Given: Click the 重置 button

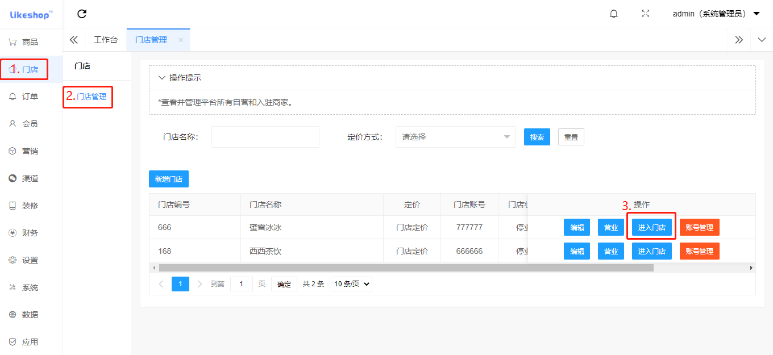Looking at the screenshot, I should (571, 137).
